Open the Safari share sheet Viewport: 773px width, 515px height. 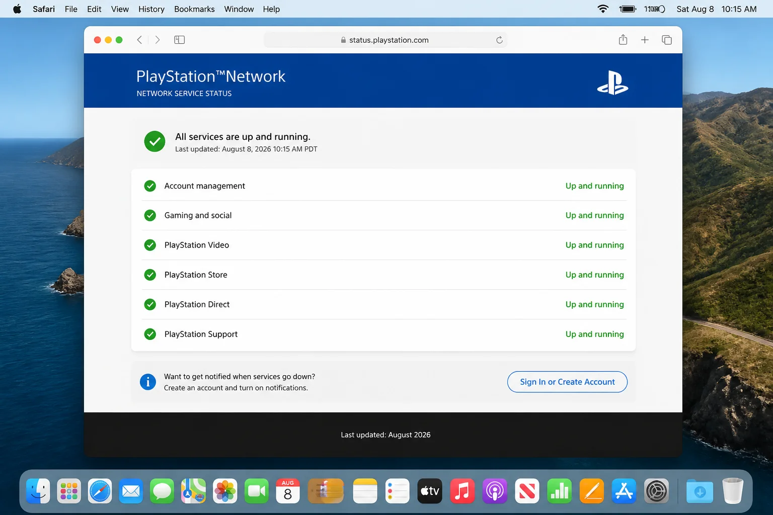click(623, 40)
